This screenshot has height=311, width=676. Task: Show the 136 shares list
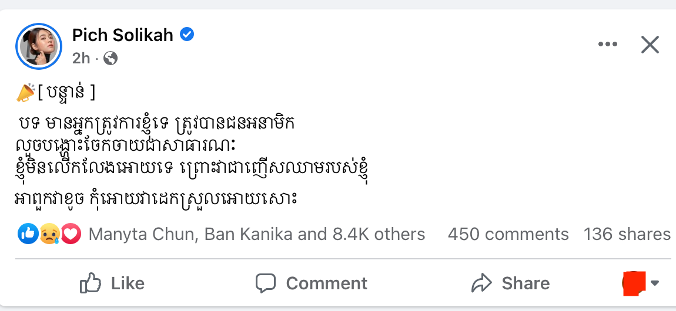click(627, 235)
